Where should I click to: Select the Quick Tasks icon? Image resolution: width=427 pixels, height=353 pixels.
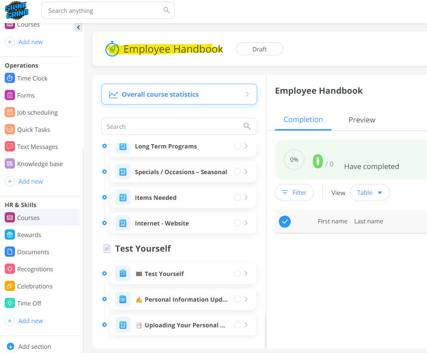(x=10, y=130)
